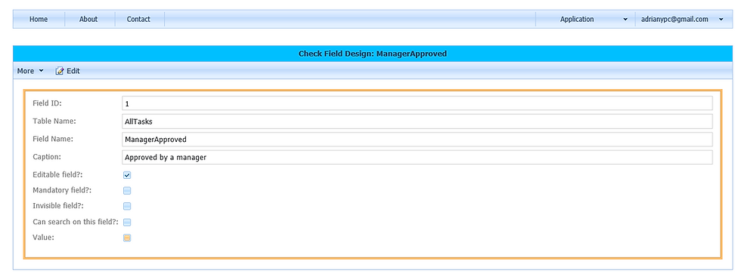Viewport: 741px width, 280px height.
Task: Open the Contact page
Action: coord(138,20)
